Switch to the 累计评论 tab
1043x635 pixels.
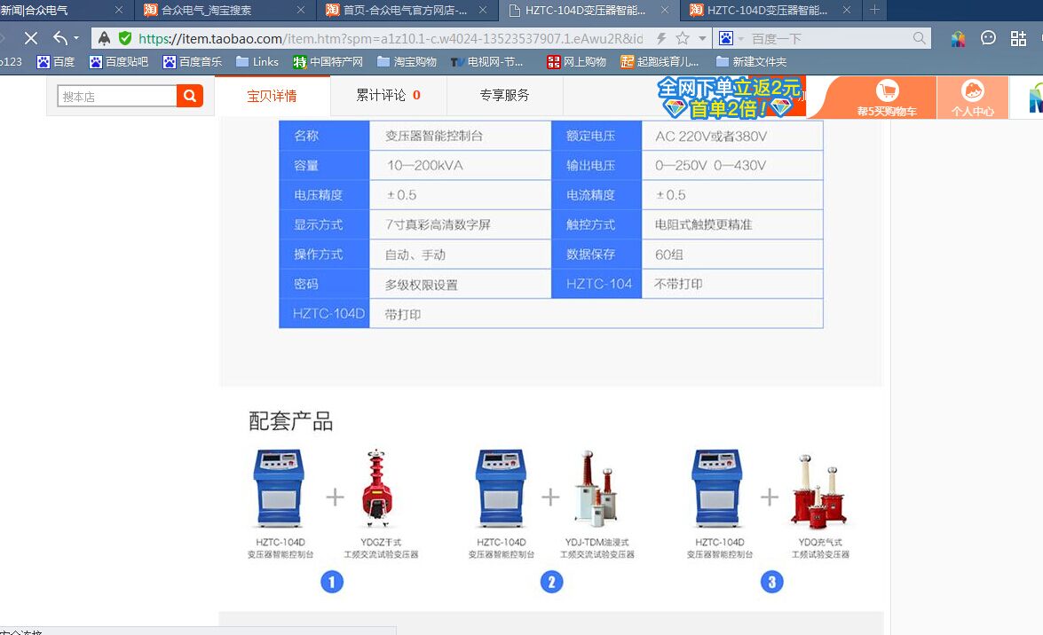(388, 96)
